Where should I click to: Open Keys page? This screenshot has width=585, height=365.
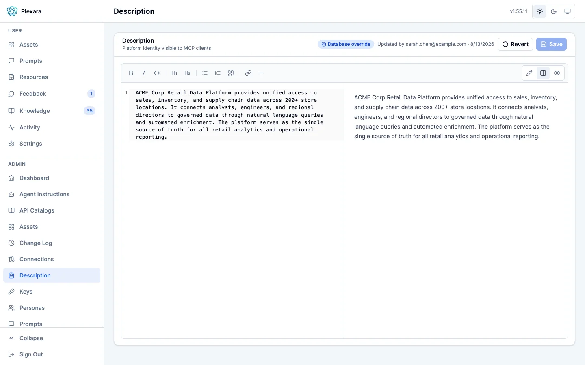(x=52, y=292)
